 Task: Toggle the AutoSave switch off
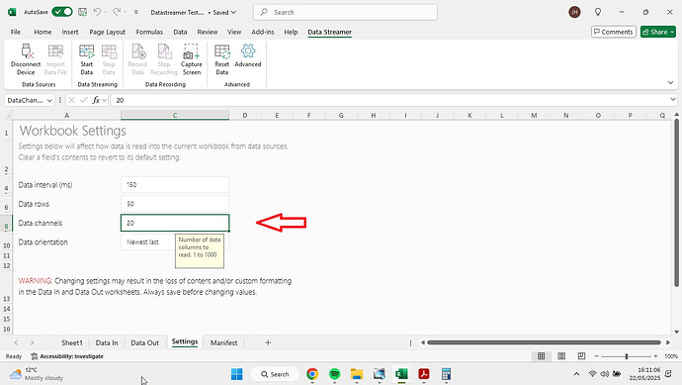click(x=62, y=12)
